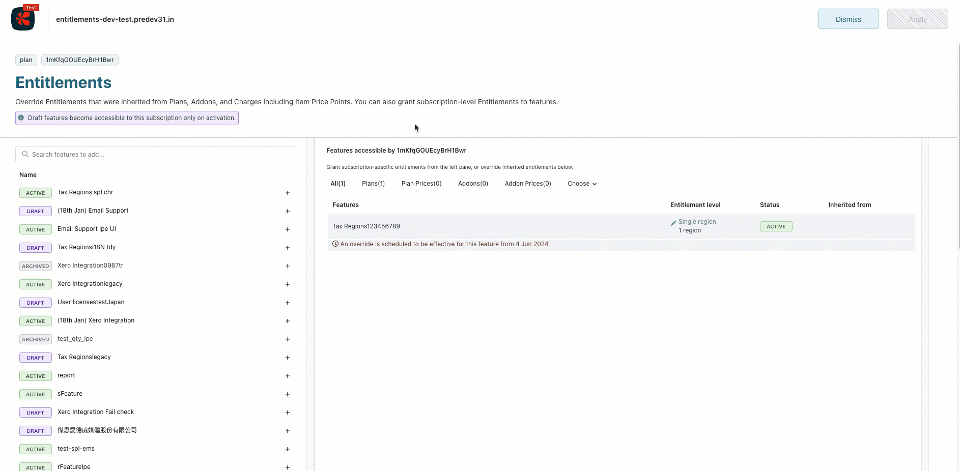This screenshot has height=471, width=960.
Task: Edit entitlement level via pencil icon
Action: [x=673, y=223]
